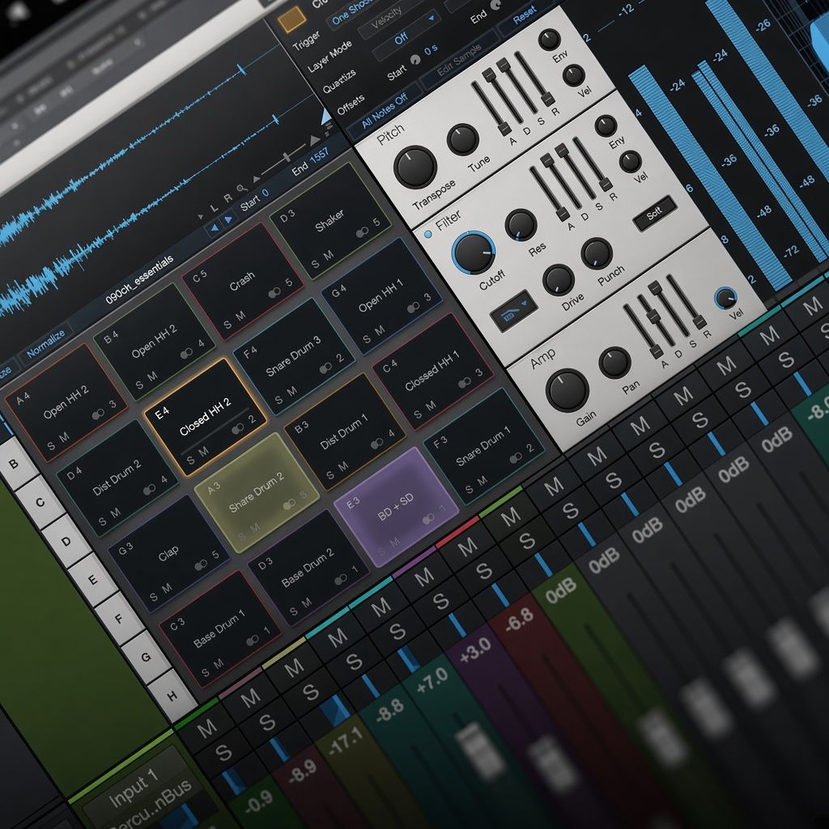Select the L channel letter below the waveform
829x829 pixels.
pyautogui.click(x=214, y=208)
